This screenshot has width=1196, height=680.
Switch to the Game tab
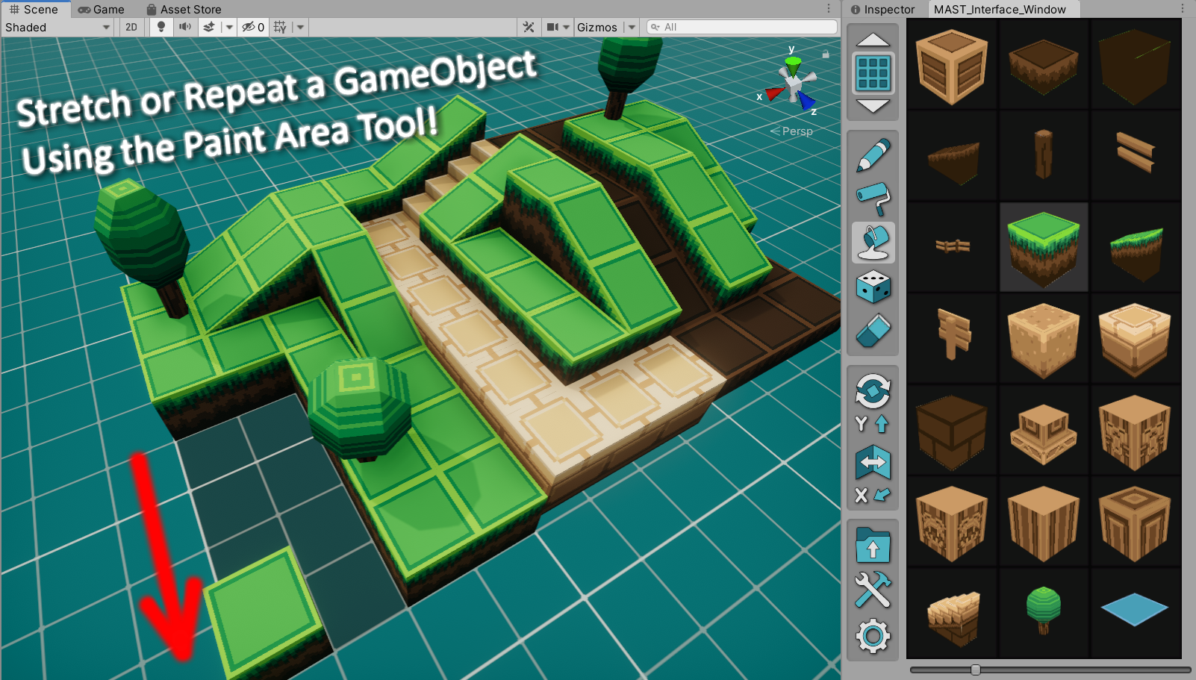(102, 10)
